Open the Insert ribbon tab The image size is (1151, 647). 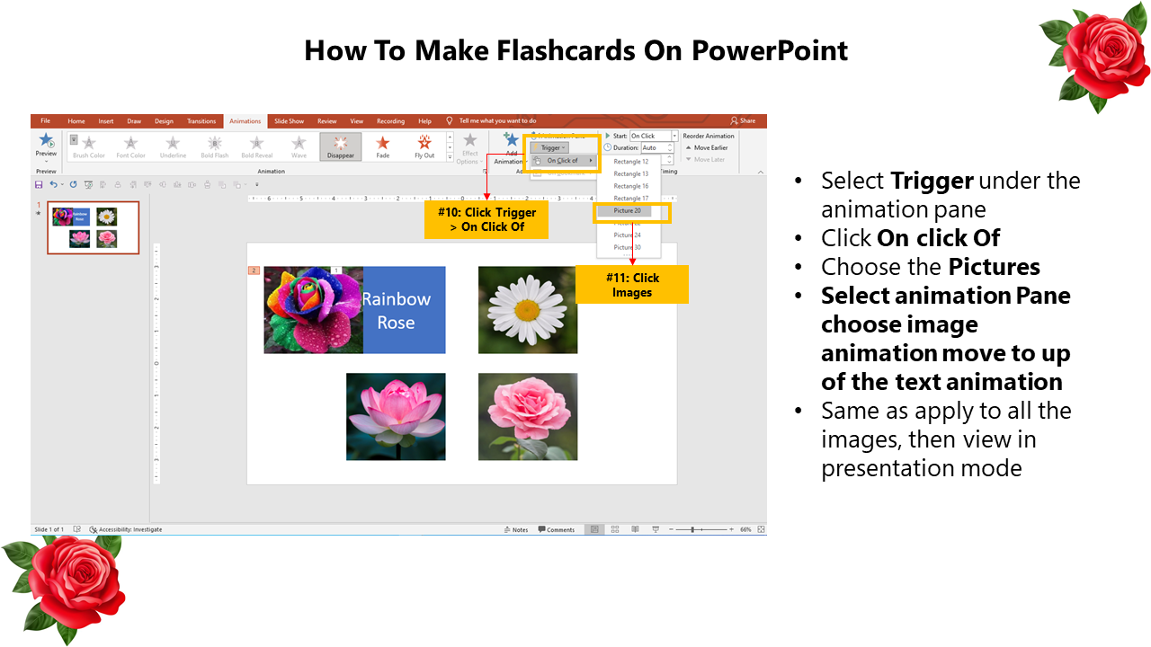(106, 120)
